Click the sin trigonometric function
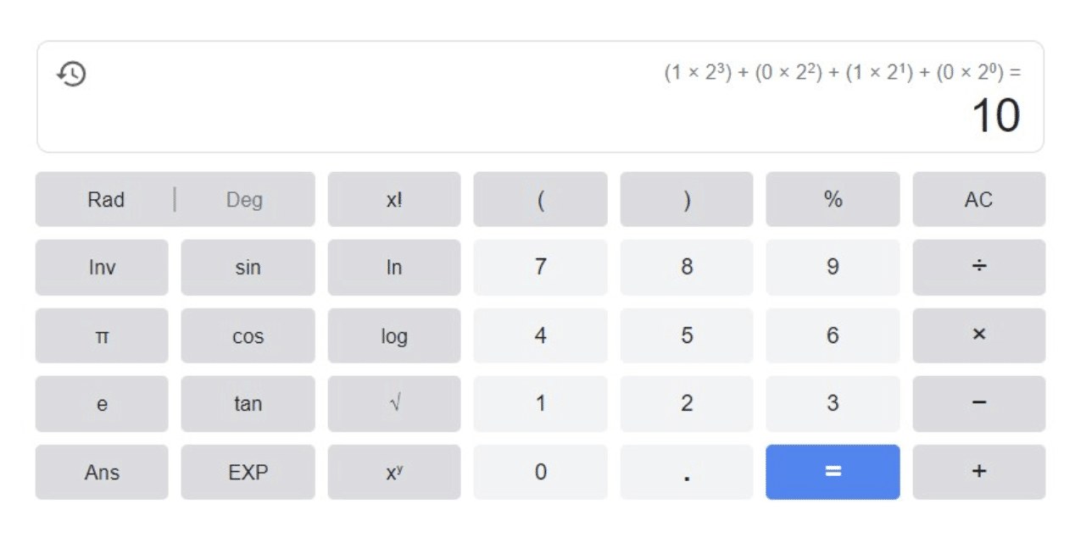The height and width of the screenshot is (537, 1075). pos(248,268)
